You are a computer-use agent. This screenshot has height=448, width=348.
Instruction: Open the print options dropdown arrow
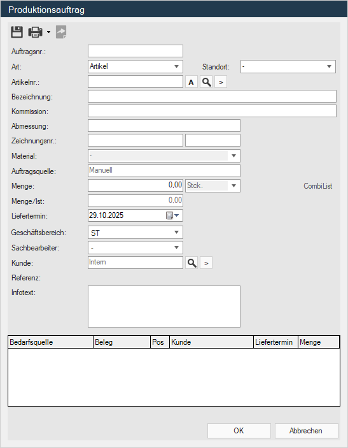coord(48,32)
